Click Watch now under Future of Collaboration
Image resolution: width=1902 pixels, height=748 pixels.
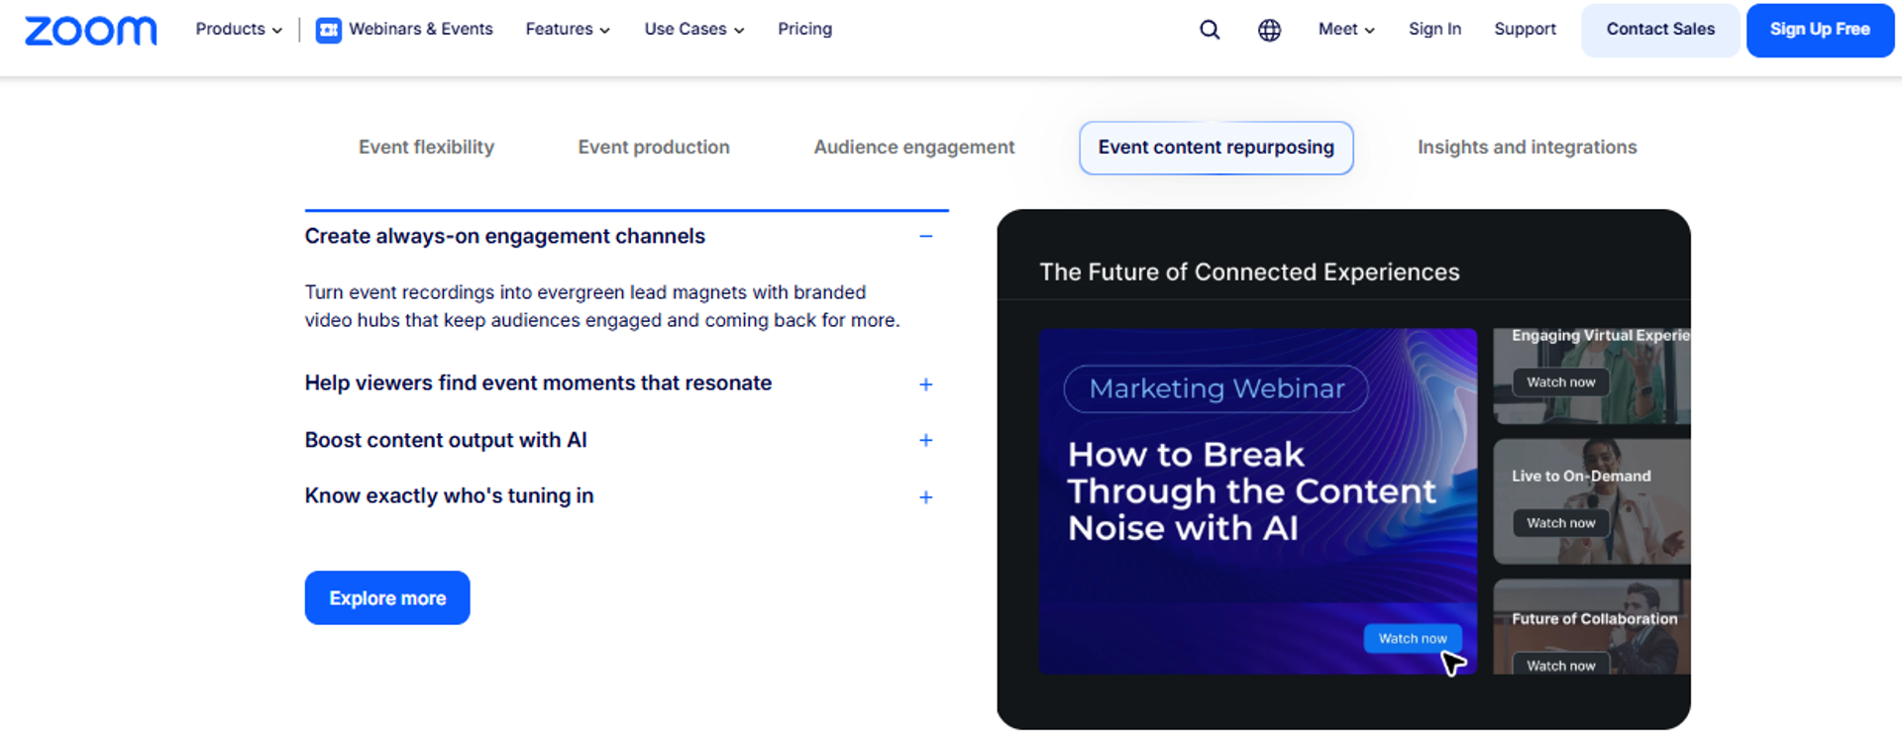click(1560, 664)
